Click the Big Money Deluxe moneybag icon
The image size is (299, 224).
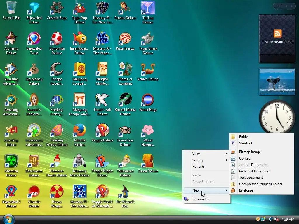click(x=34, y=69)
